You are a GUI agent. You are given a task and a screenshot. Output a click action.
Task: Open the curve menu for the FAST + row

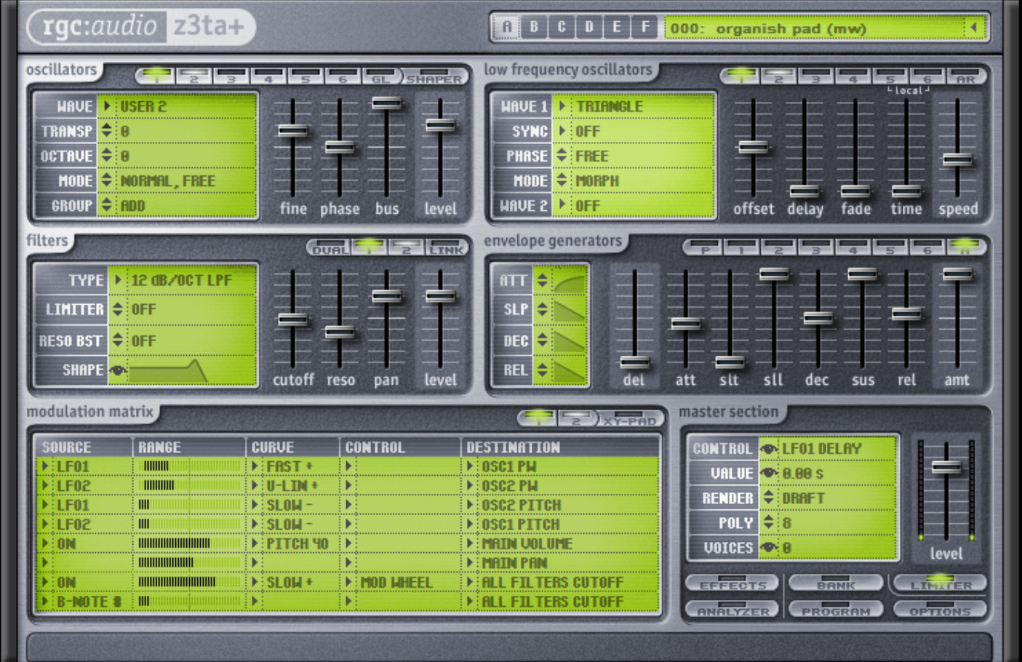tap(255, 466)
